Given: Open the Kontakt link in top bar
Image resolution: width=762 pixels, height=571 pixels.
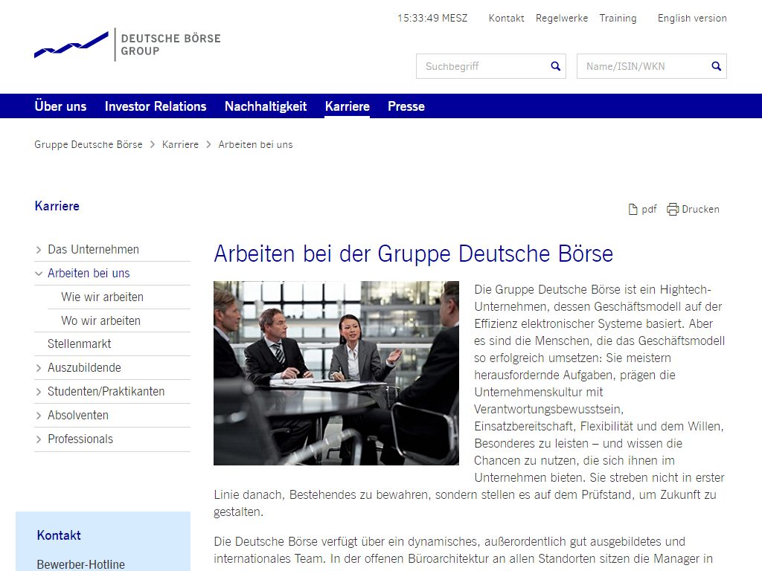Looking at the screenshot, I should [x=506, y=19].
